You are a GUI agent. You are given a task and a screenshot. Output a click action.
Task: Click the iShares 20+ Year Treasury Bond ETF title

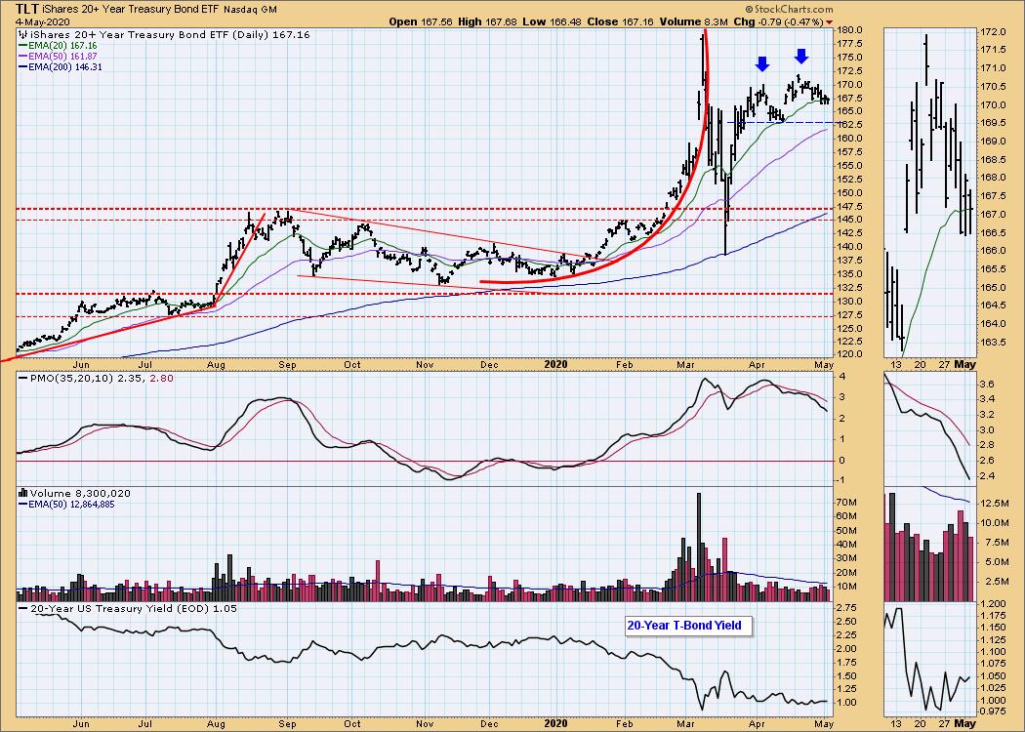[130, 9]
